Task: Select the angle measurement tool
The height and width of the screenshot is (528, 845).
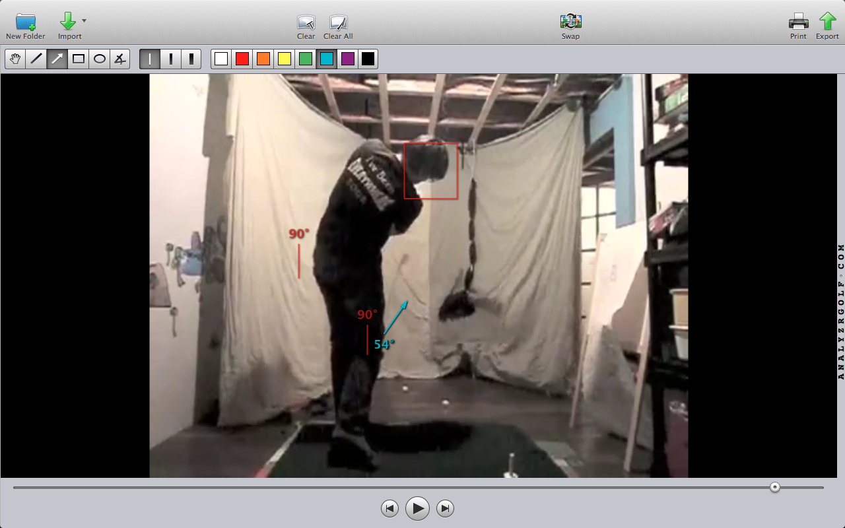Action: pyautogui.click(x=119, y=59)
